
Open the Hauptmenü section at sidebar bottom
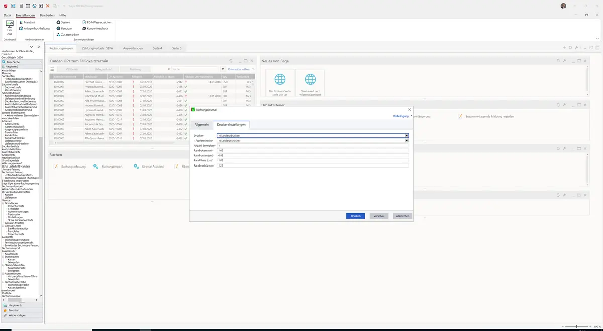tap(22, 305)
